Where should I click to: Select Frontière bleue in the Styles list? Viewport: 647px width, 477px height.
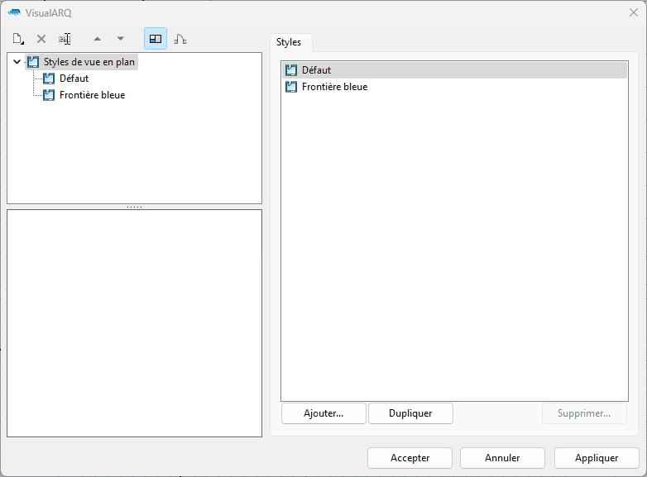(x=455, y=87)
